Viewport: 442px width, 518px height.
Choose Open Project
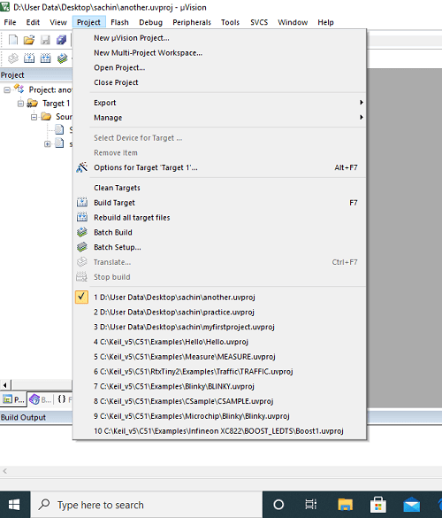click(219, 67)
